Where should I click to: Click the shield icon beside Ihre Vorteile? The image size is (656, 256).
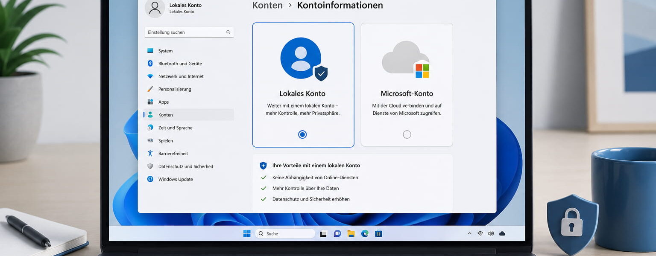click(264, 166)
